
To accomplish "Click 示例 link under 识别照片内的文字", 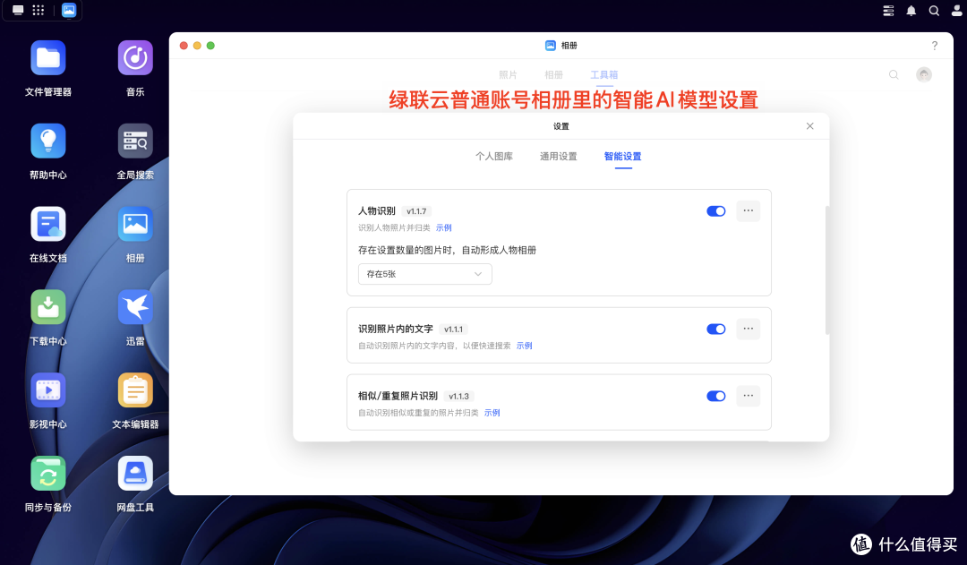I will tap(524, 346).
